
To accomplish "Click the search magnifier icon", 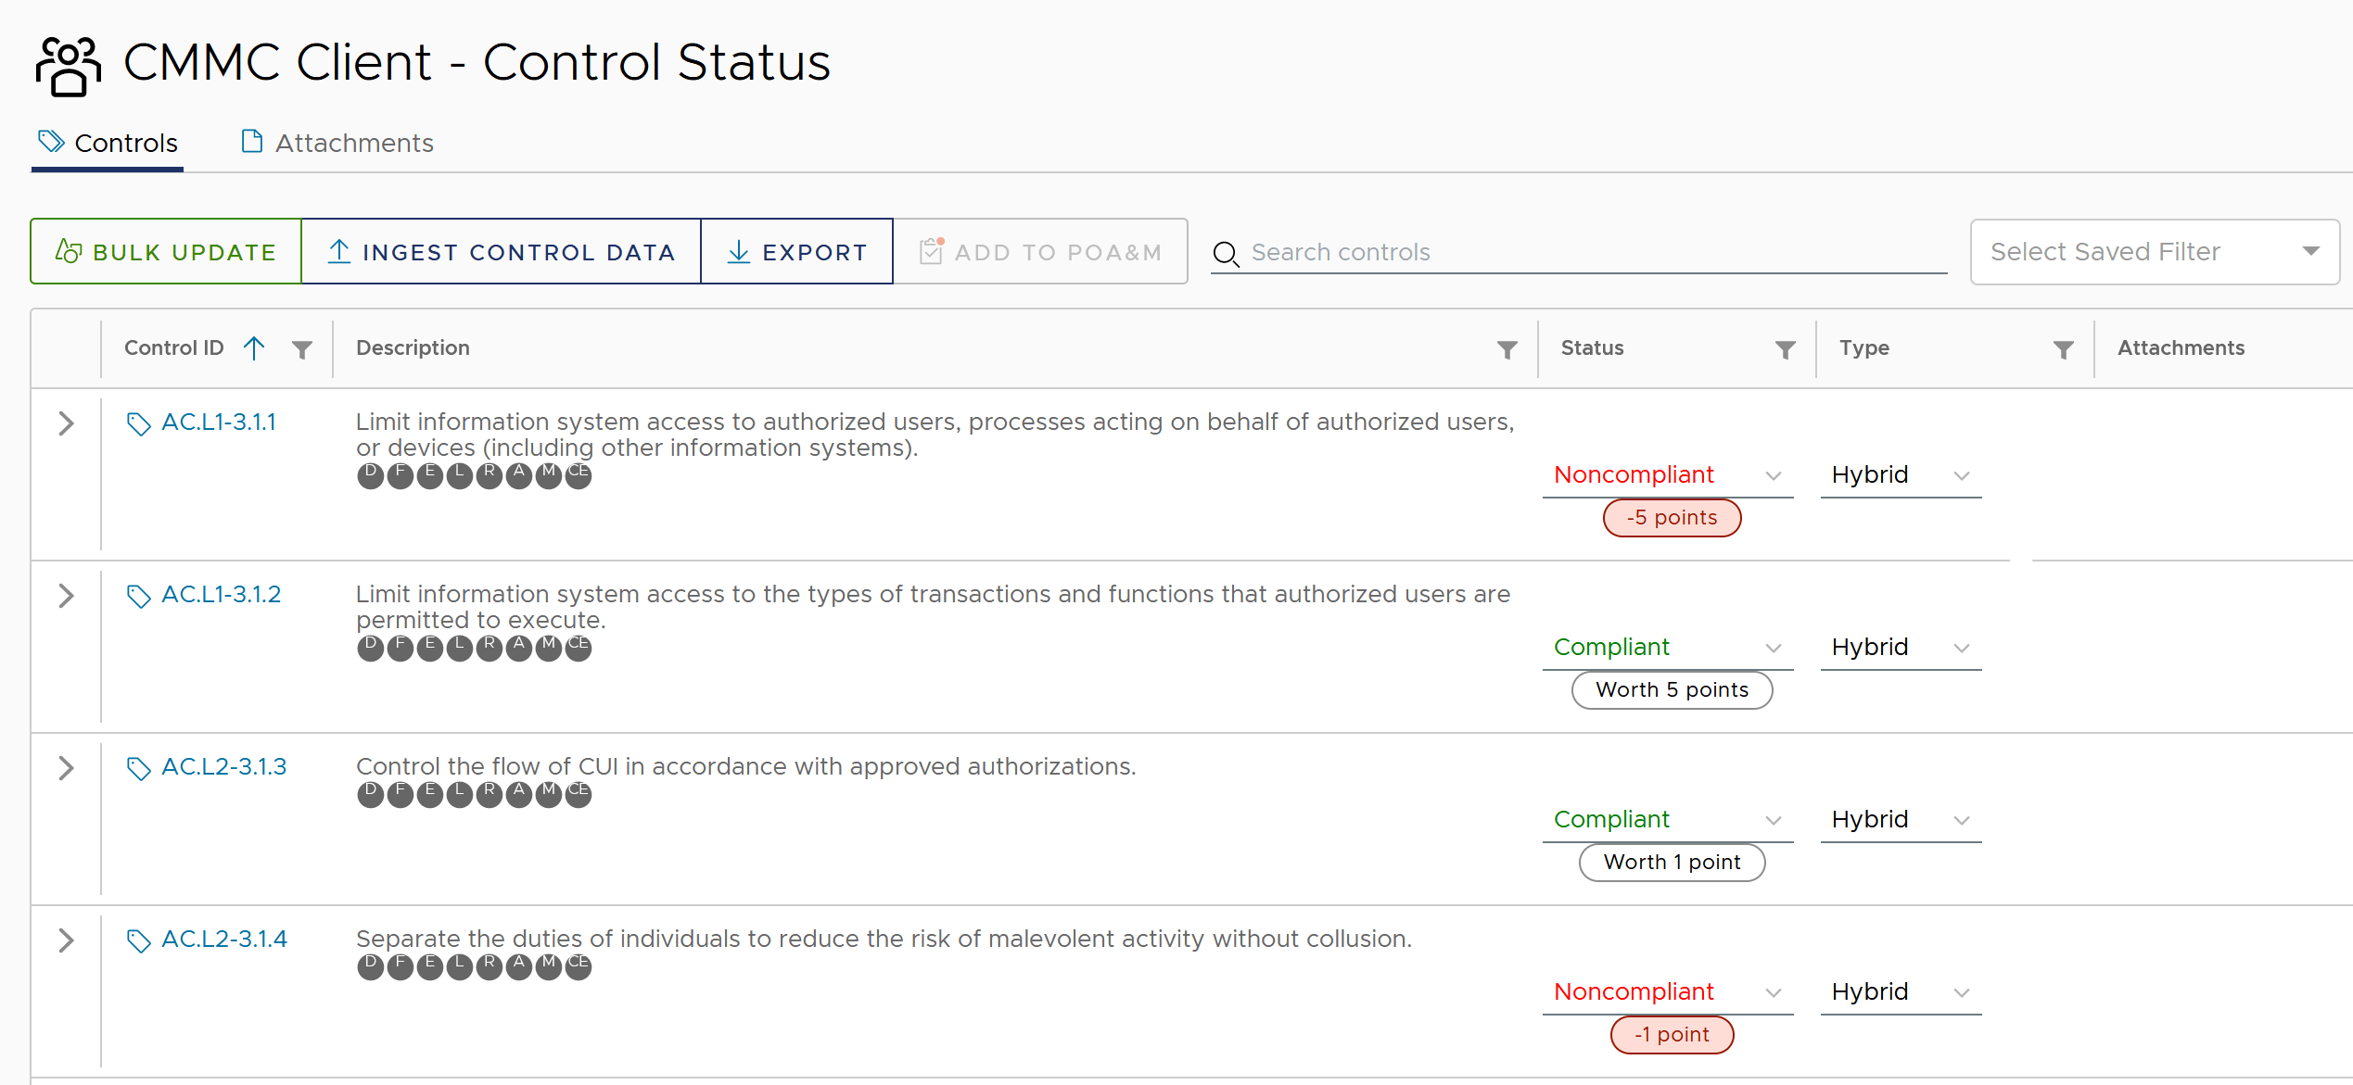I will 1226,253.
